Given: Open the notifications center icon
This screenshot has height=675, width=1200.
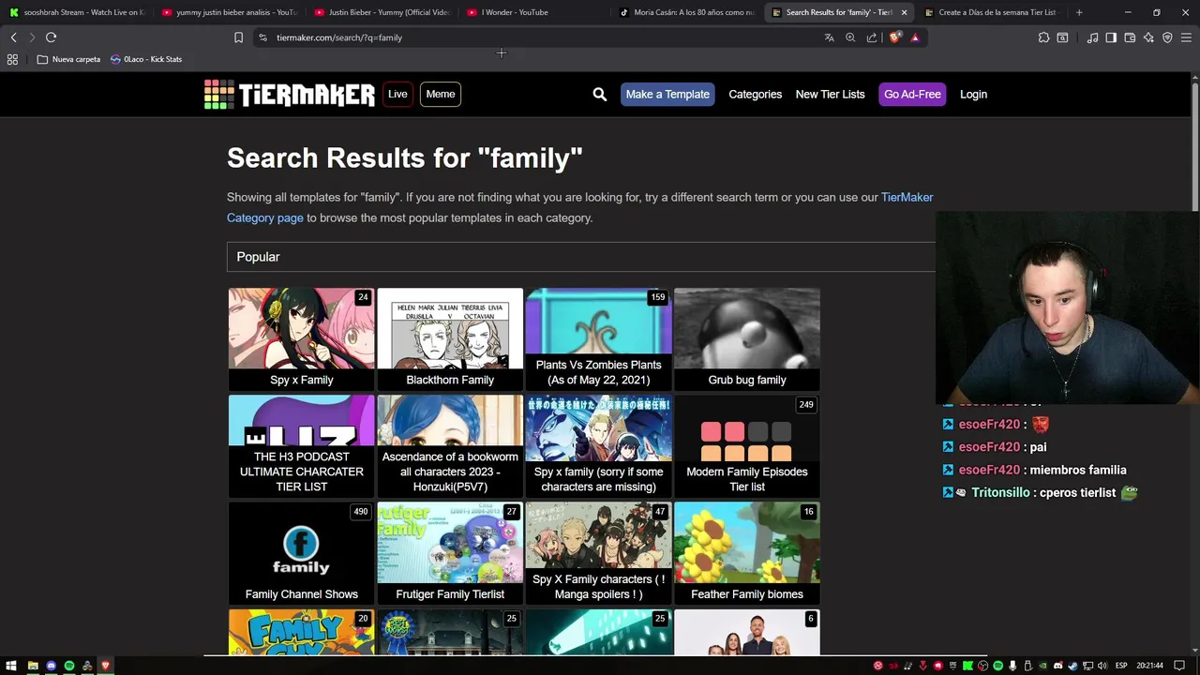Looking at the screenshot, I should point(1179,666).
